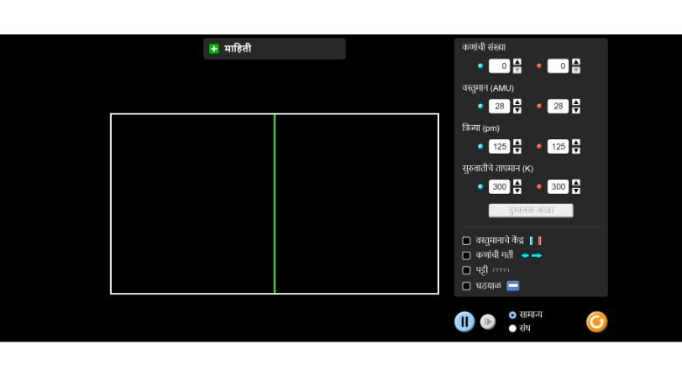The height and width of the screenshot is (376, 682).
Task: Select संथ slow speed option
Action: (512, 329)
